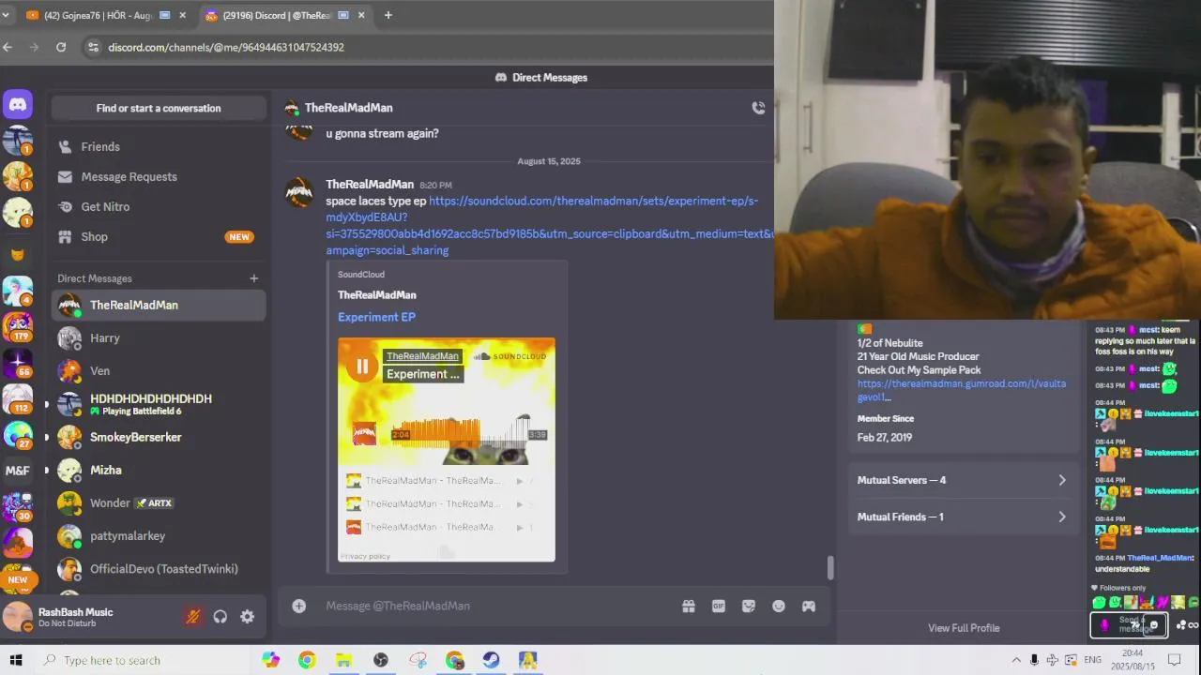1201x675 pixels.
Task: Open a new browser tab
Action: tap(388, 15)
